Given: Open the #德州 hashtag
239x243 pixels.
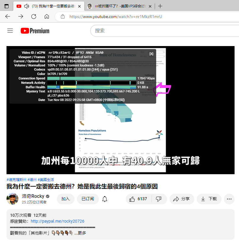Looking at the screenshot, I should click(32, 180).
